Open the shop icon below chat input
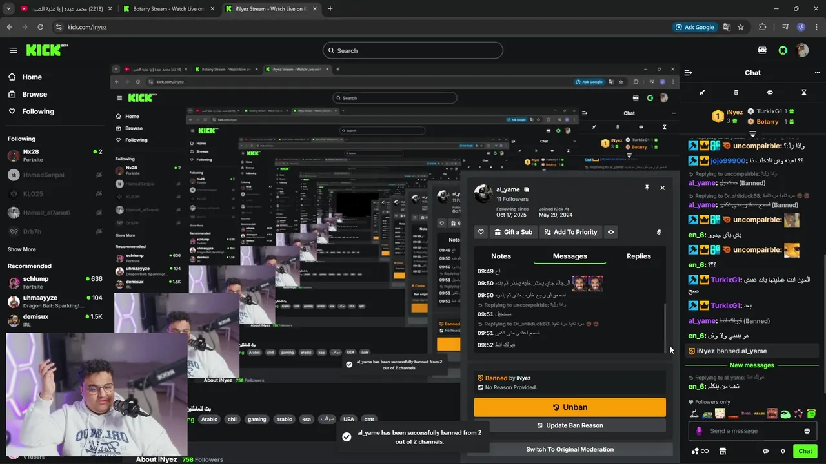The width and height of the screenshot is (826, 464). (723, 451)
